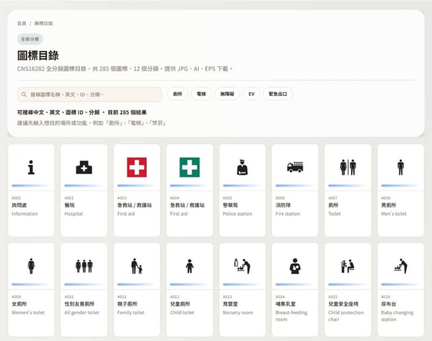Click the EV search shortcut
The width and height of the screenshot is (432, 341).
coord(251,93)
